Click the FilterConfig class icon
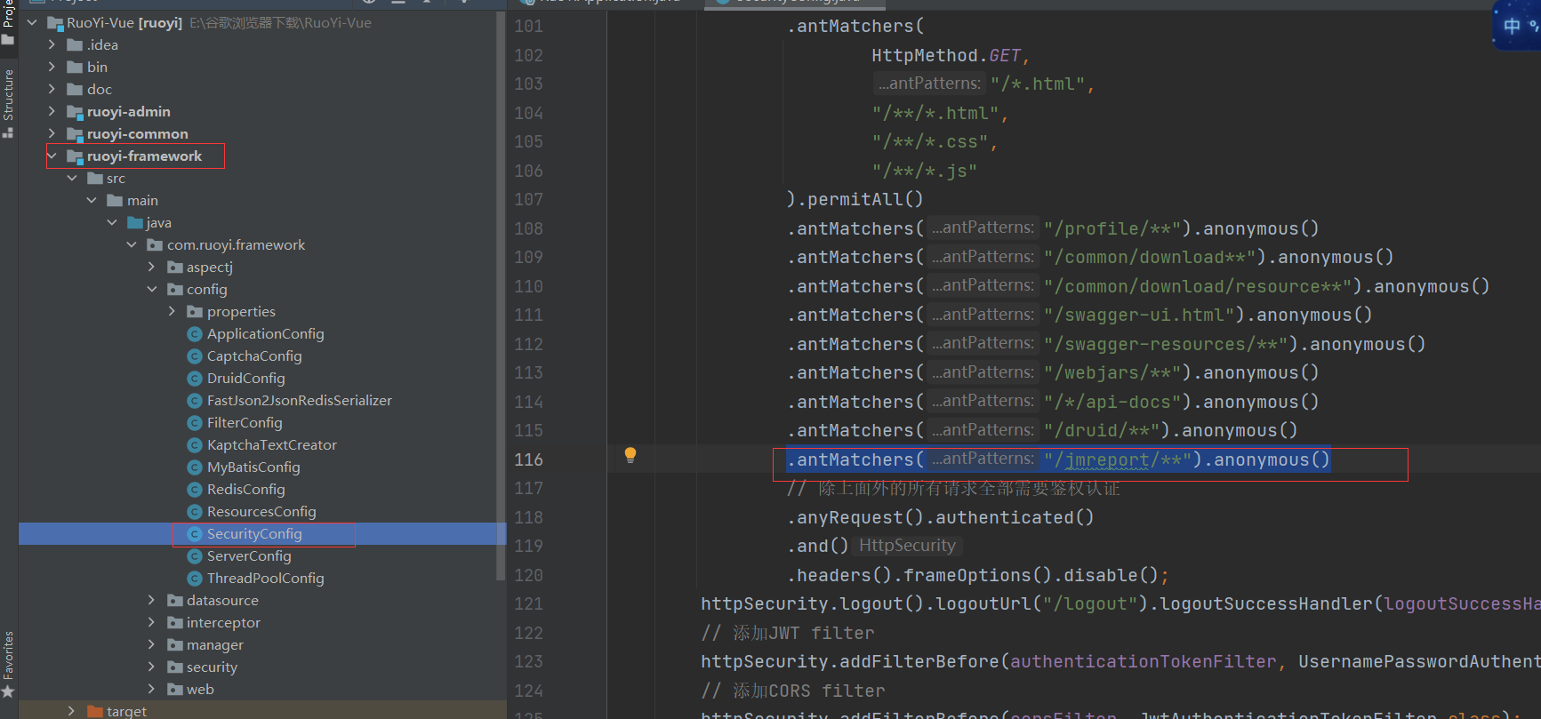The width and height of the screenshot is (1541, 719). [x=195, y=423]
